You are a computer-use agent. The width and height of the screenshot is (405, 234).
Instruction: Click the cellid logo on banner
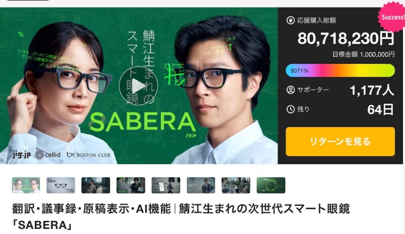click(x=48, y=154)
